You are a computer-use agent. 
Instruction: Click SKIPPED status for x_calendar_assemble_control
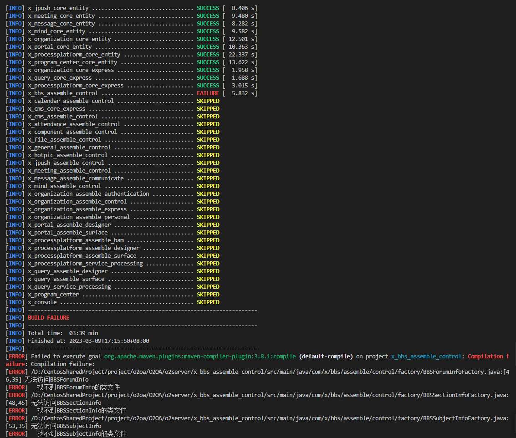click(208, 101)
